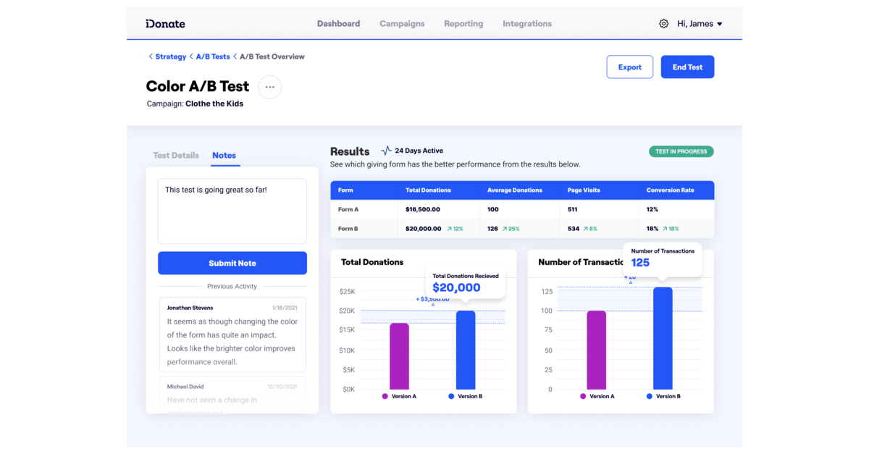Screen dimensions: 869x454
Task: Open the ellipsis menu beside Color A/B Test
Action: pos(269,87)
